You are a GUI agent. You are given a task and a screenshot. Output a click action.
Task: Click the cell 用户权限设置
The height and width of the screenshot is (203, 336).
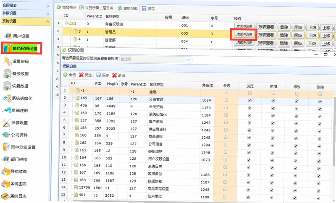click(x=159, y=159)
